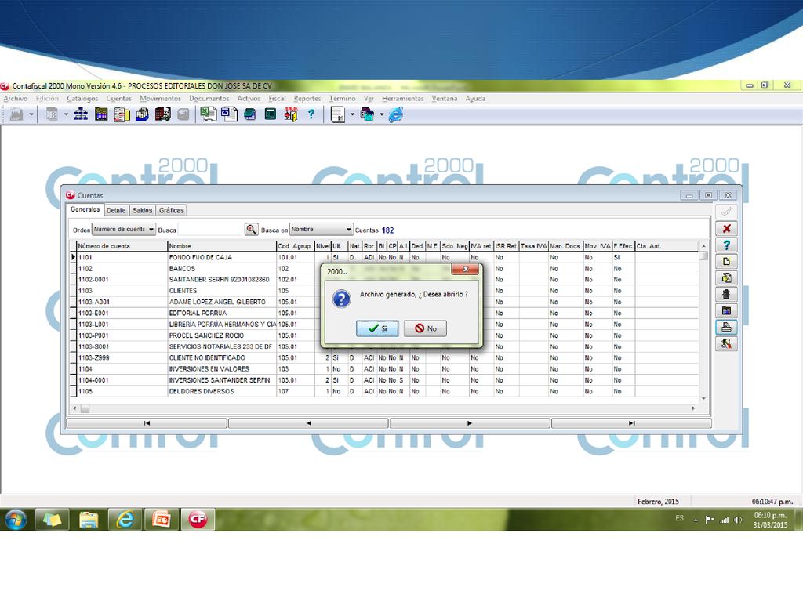This screenshot has height=602, width=803.
Task: Click the accounts table horizontal scrollbar thumb
Action: pos(85,408)
